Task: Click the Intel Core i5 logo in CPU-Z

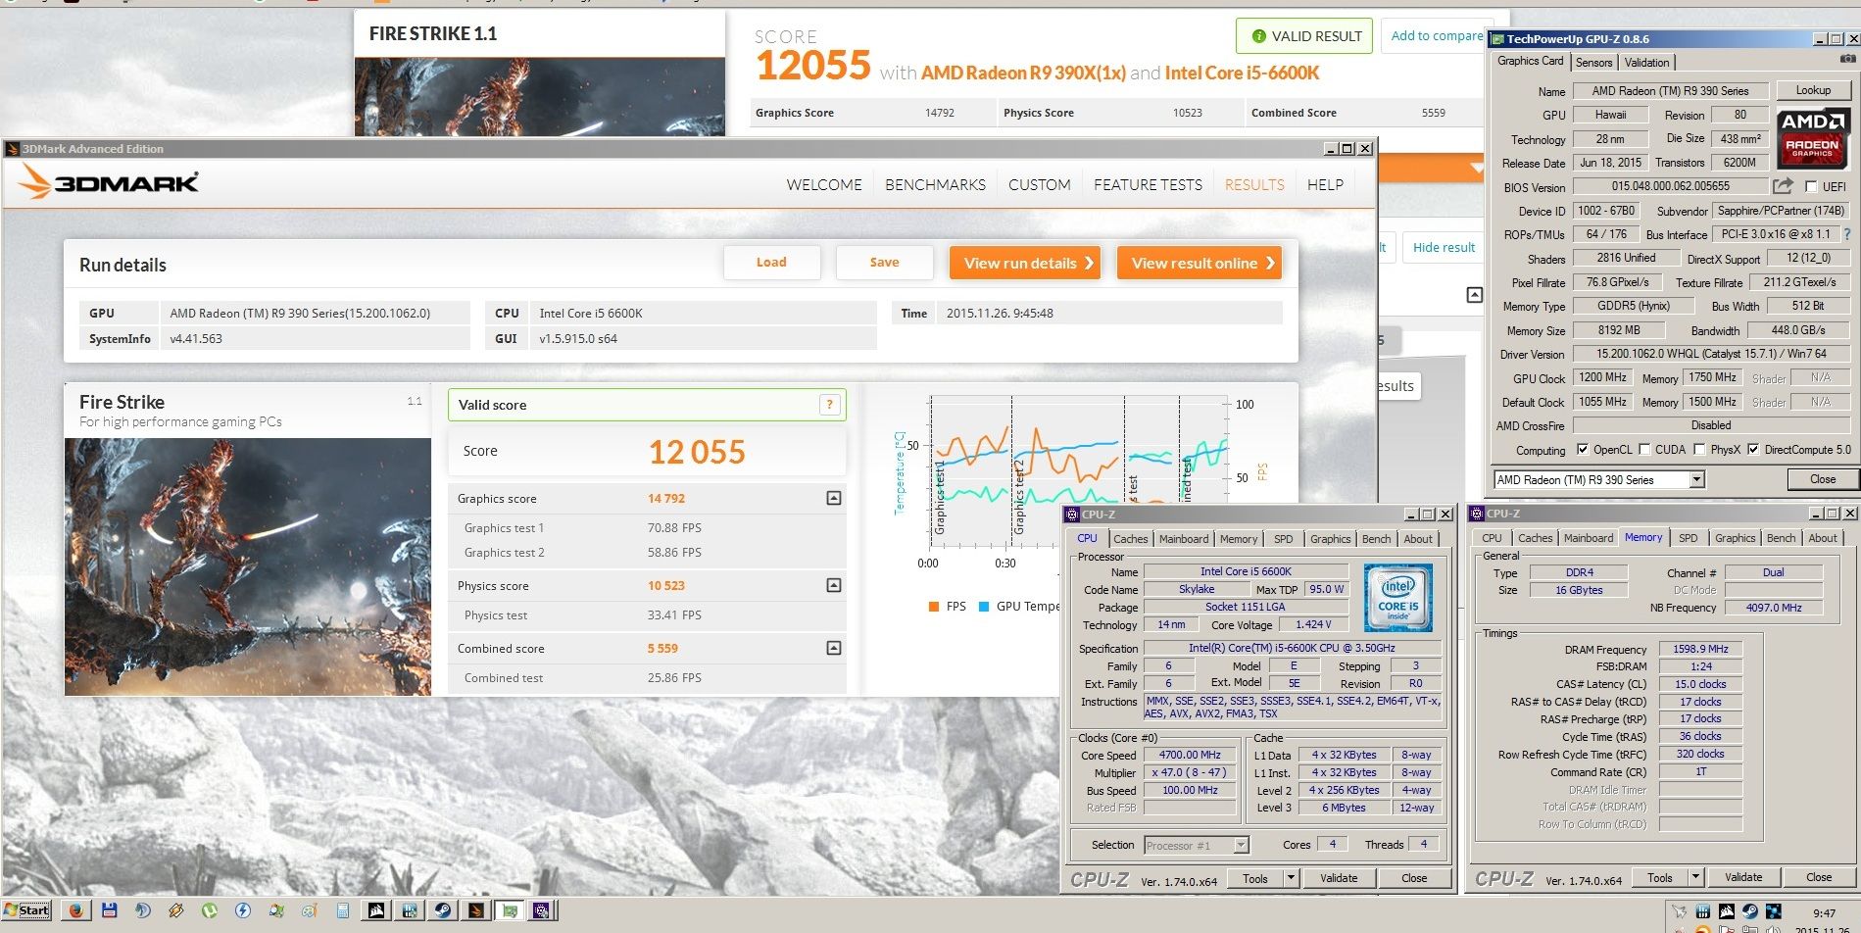Action: [1398, 597]
